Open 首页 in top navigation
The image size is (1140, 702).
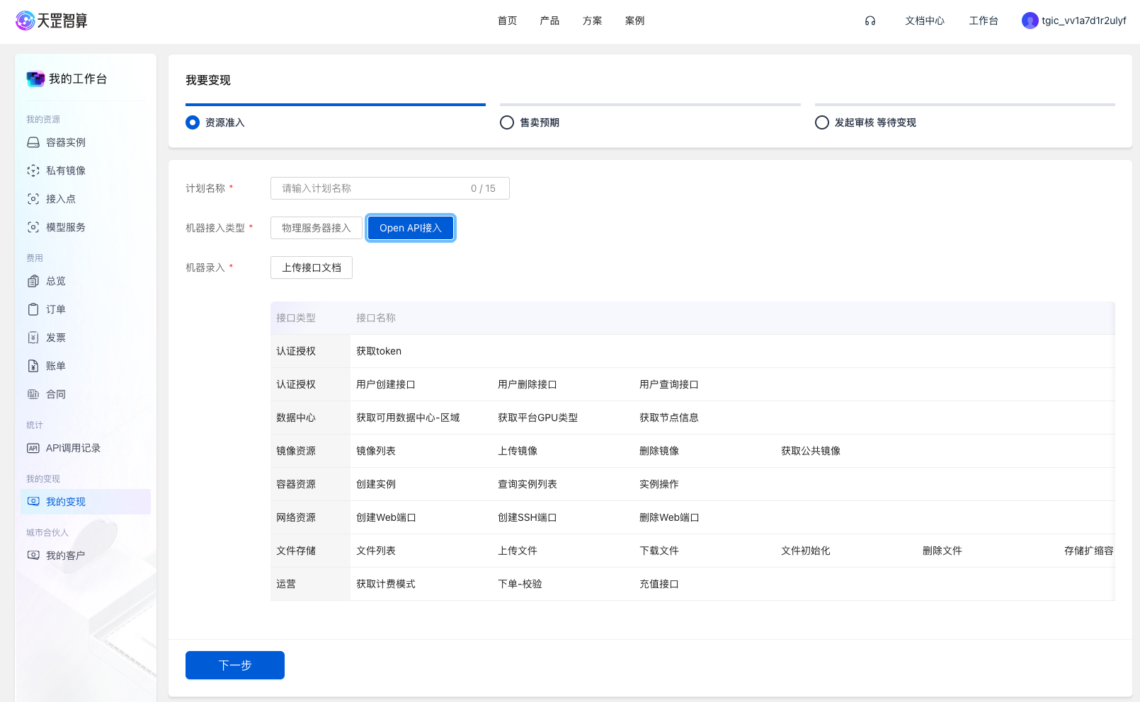508,21
